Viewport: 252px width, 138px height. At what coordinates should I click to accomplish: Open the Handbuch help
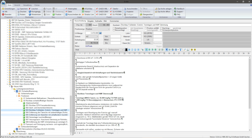coord(179,9)
